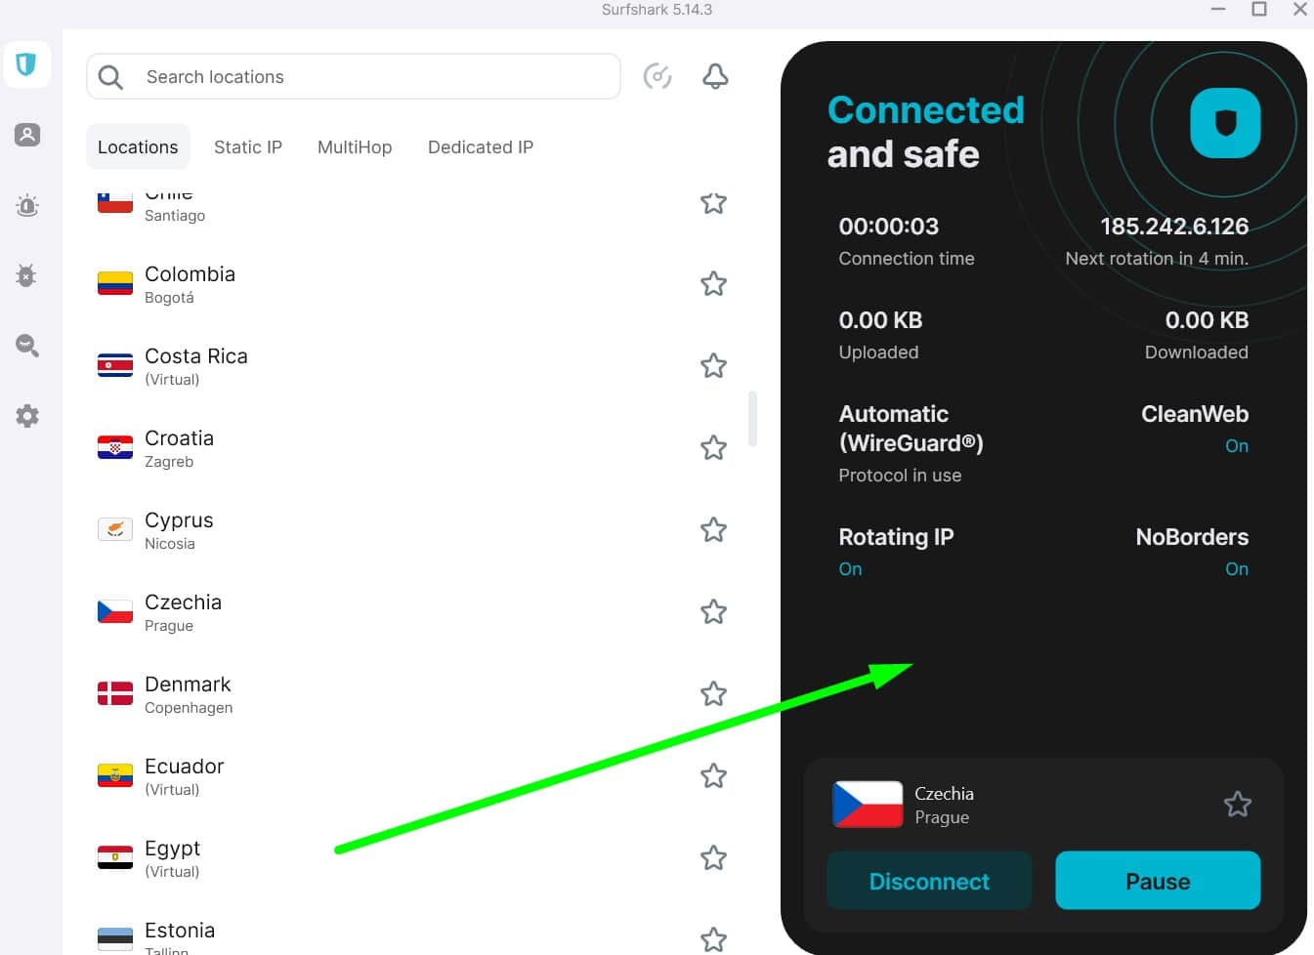Click the Surfshark shield logo in connection panel
1314x955 pixels.
click(1225, 123)
